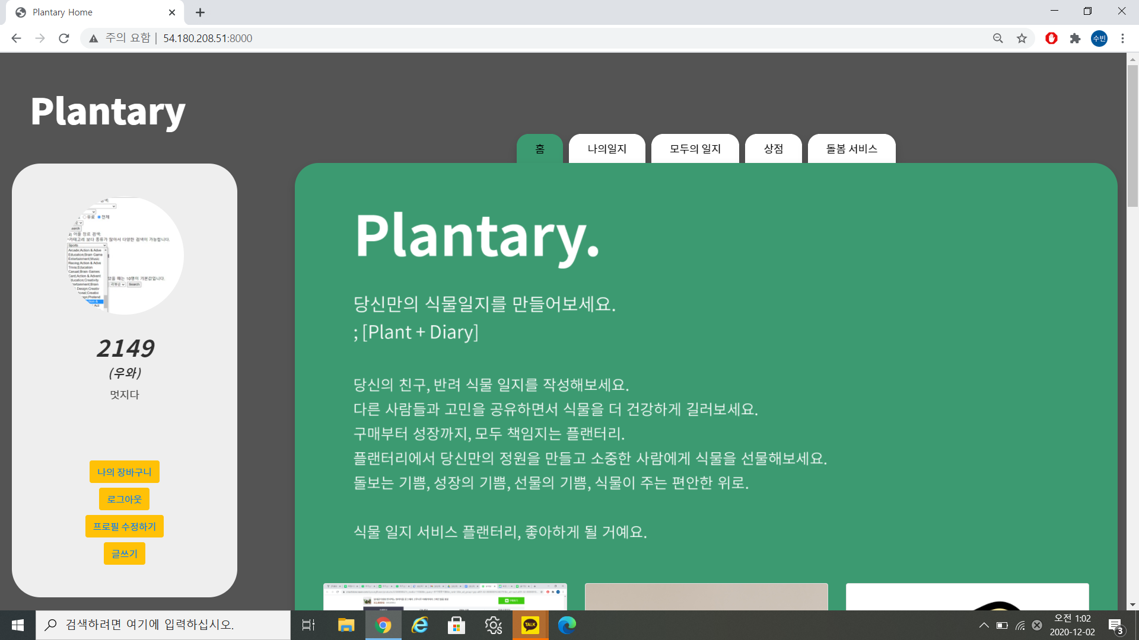Bookmark this page with the star icon

[x=1022, y=39]
